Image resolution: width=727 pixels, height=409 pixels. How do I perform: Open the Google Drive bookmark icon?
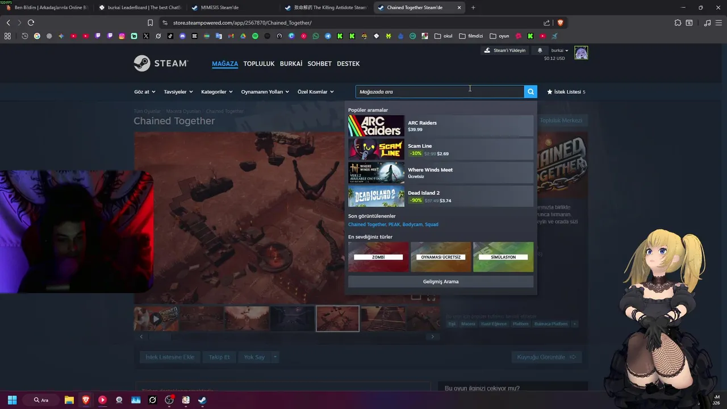point(243,36)
